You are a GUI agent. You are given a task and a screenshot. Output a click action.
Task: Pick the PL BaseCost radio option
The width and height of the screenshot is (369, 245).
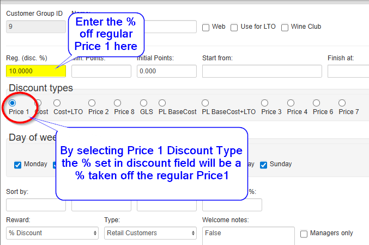click(x=162, y=103)
